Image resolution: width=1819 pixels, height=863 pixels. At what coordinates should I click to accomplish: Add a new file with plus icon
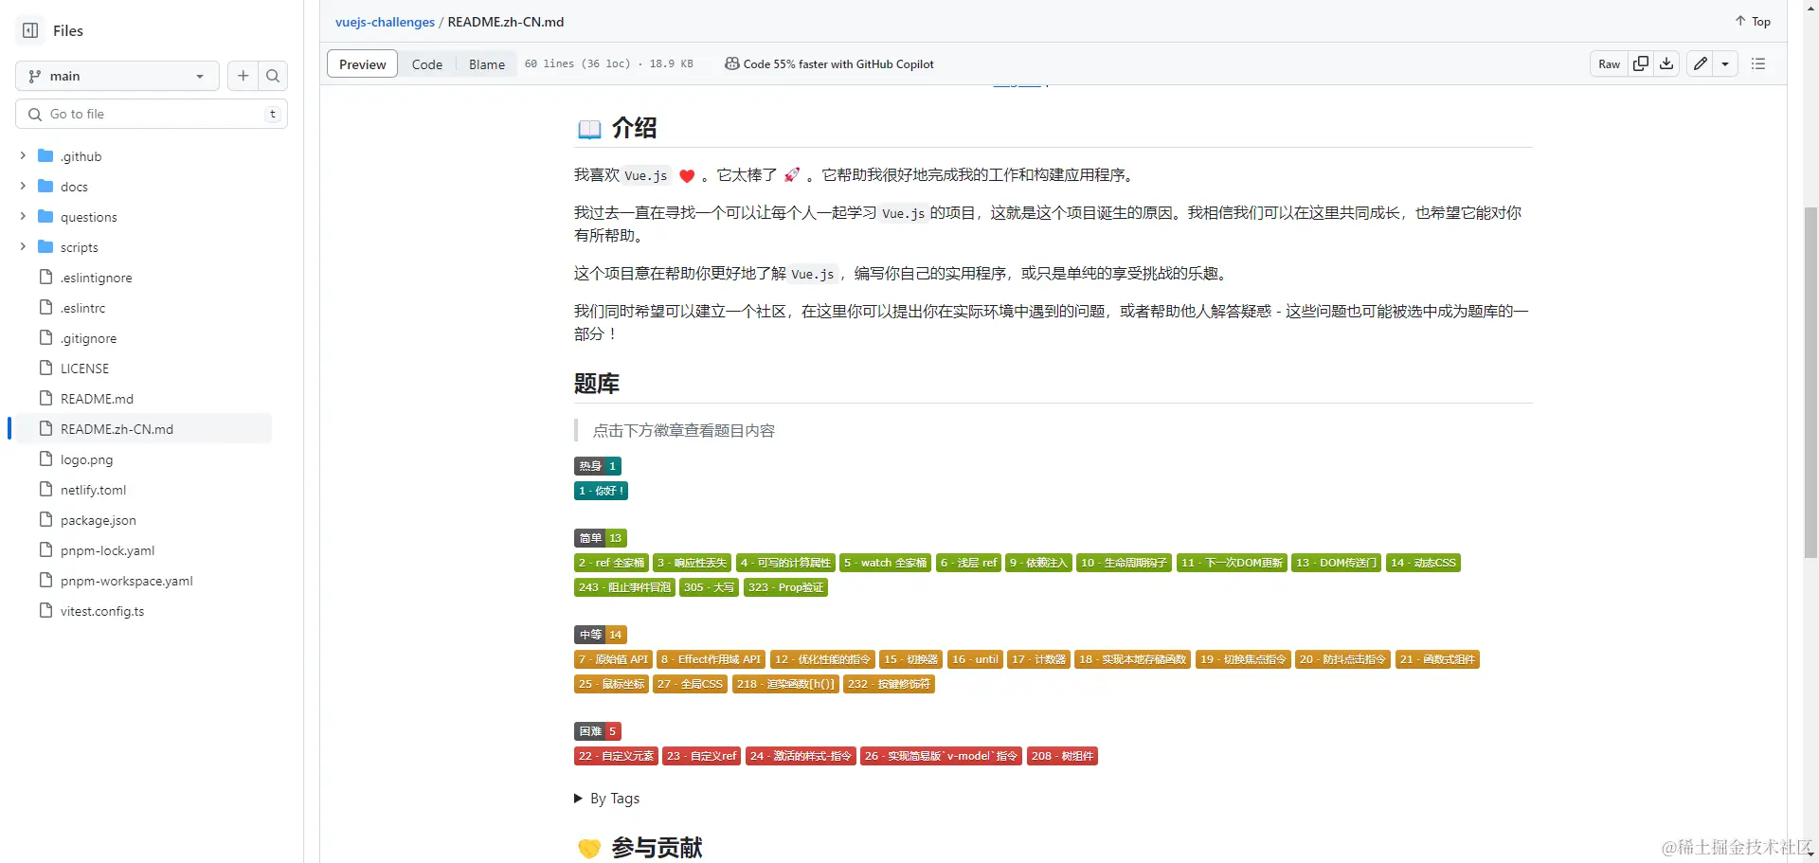[243, 76]
